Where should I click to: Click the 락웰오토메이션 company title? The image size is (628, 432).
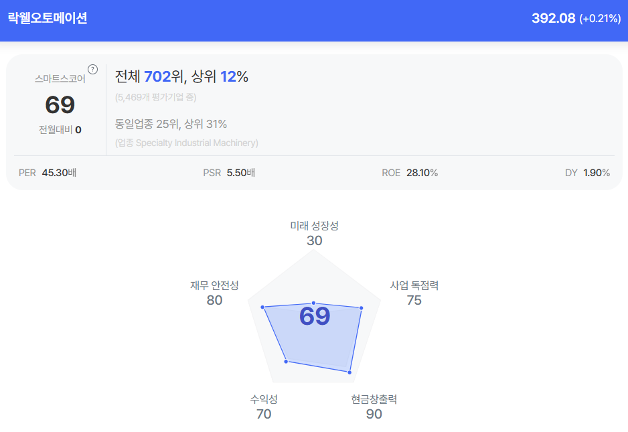click(x=48, y=18)
